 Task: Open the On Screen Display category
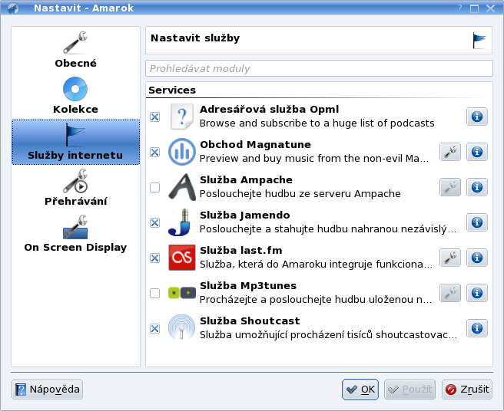(75, 234)
